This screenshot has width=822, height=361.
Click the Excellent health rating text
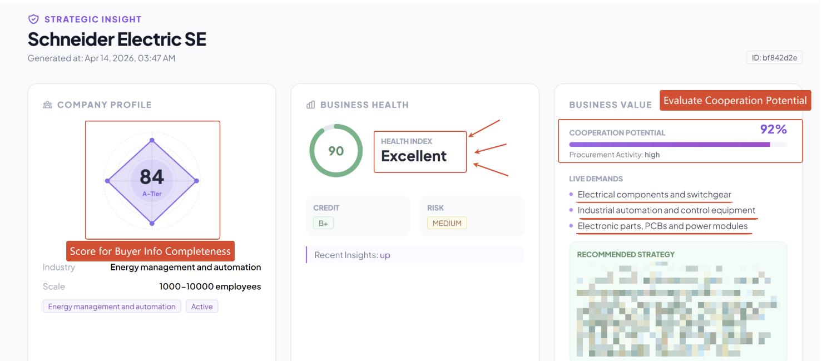(414, 156)
